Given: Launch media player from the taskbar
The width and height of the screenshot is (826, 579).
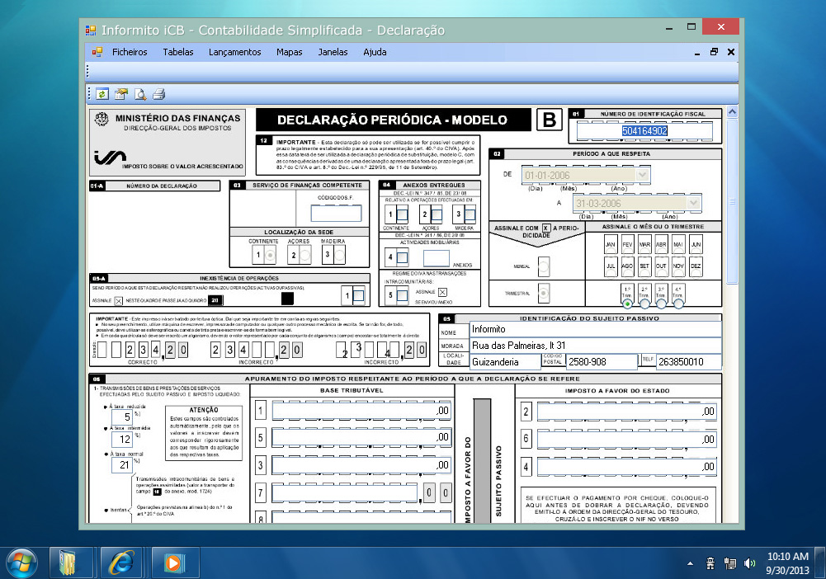Looking at the screenshot, I should click(173, 563).
